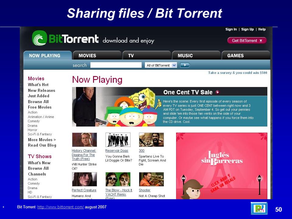Image resolution: width=292 pixels, height=219 pixels.
Task: Select Drama genre under TV Shows
Action: pos(33,188)
